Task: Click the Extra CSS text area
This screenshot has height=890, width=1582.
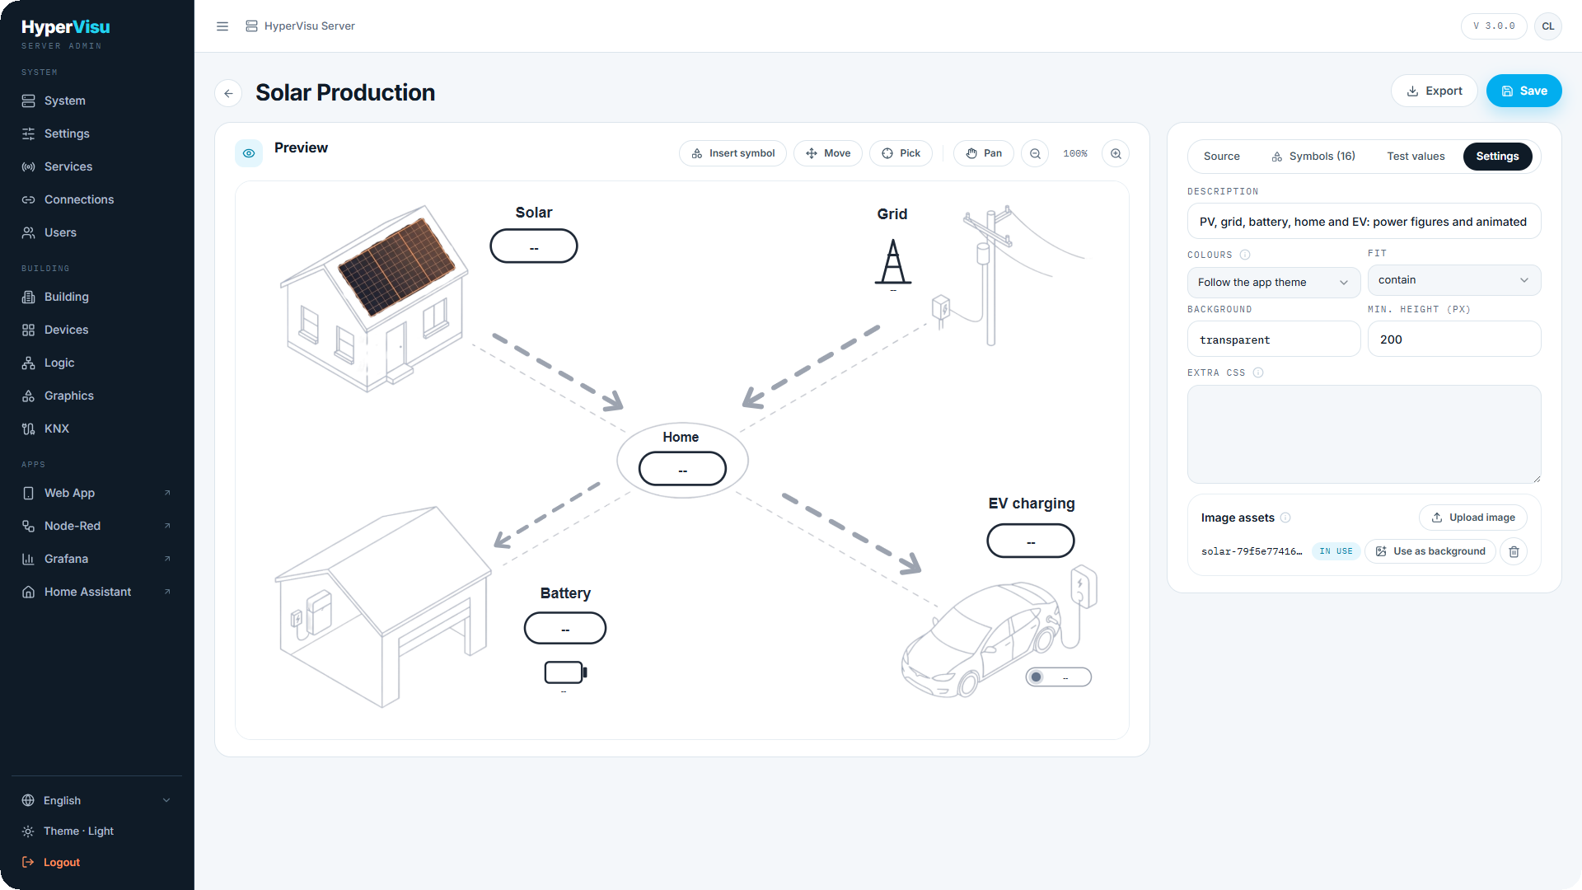Action: coord(1364,434)
